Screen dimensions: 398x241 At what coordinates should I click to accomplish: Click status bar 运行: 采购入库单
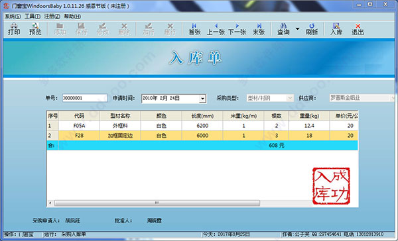point(65,234)
